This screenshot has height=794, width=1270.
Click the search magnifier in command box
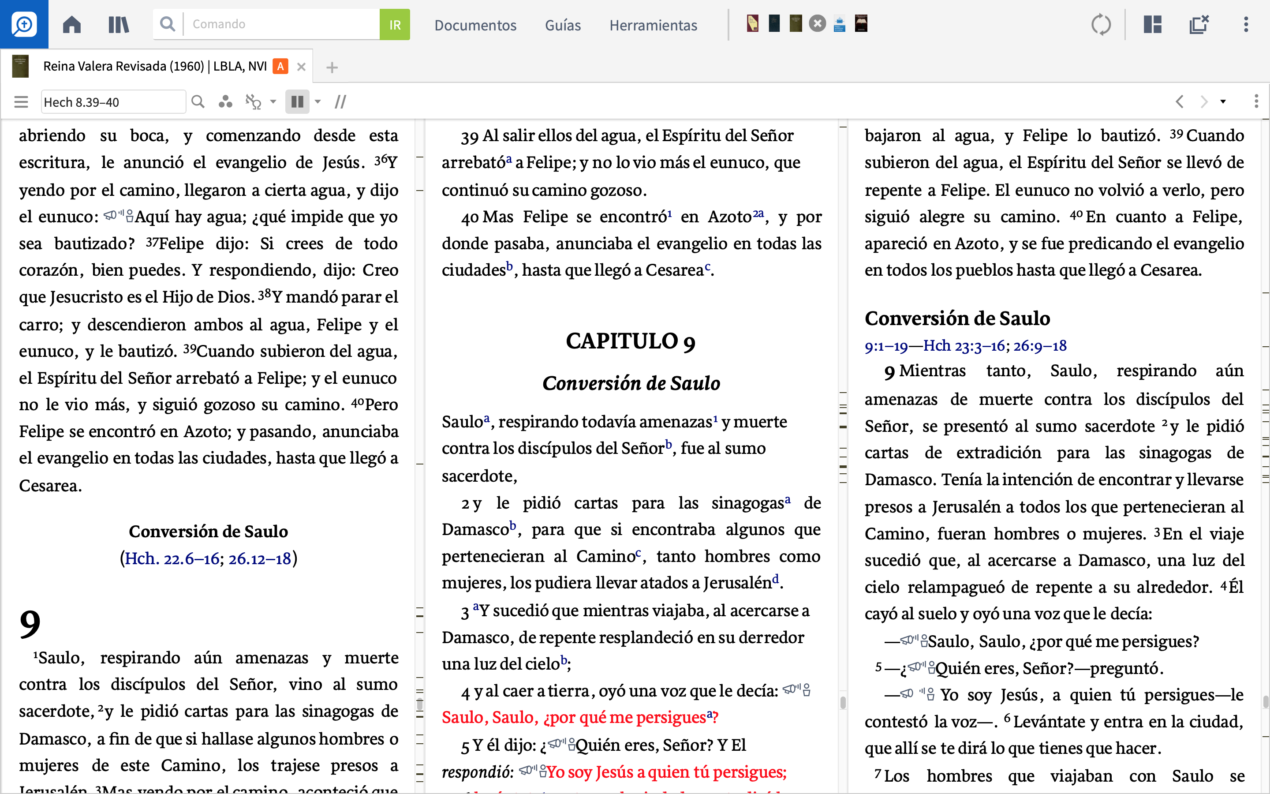pos(168,24)
